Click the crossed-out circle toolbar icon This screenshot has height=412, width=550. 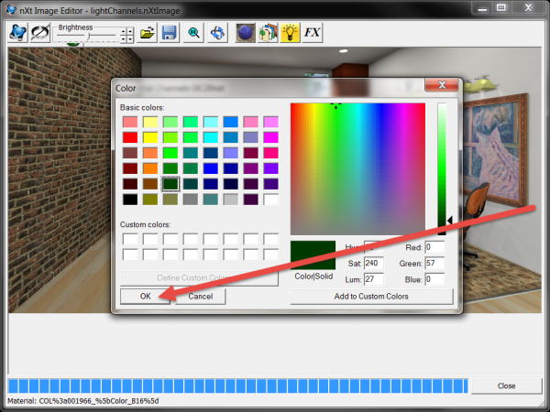[x=40, y=33]
